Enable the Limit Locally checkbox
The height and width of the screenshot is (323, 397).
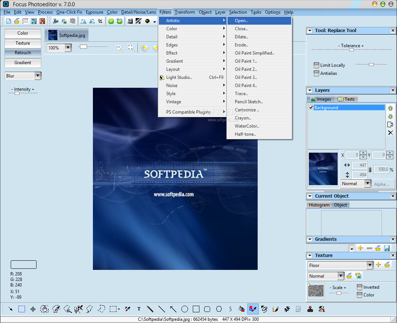pos(316,65)
